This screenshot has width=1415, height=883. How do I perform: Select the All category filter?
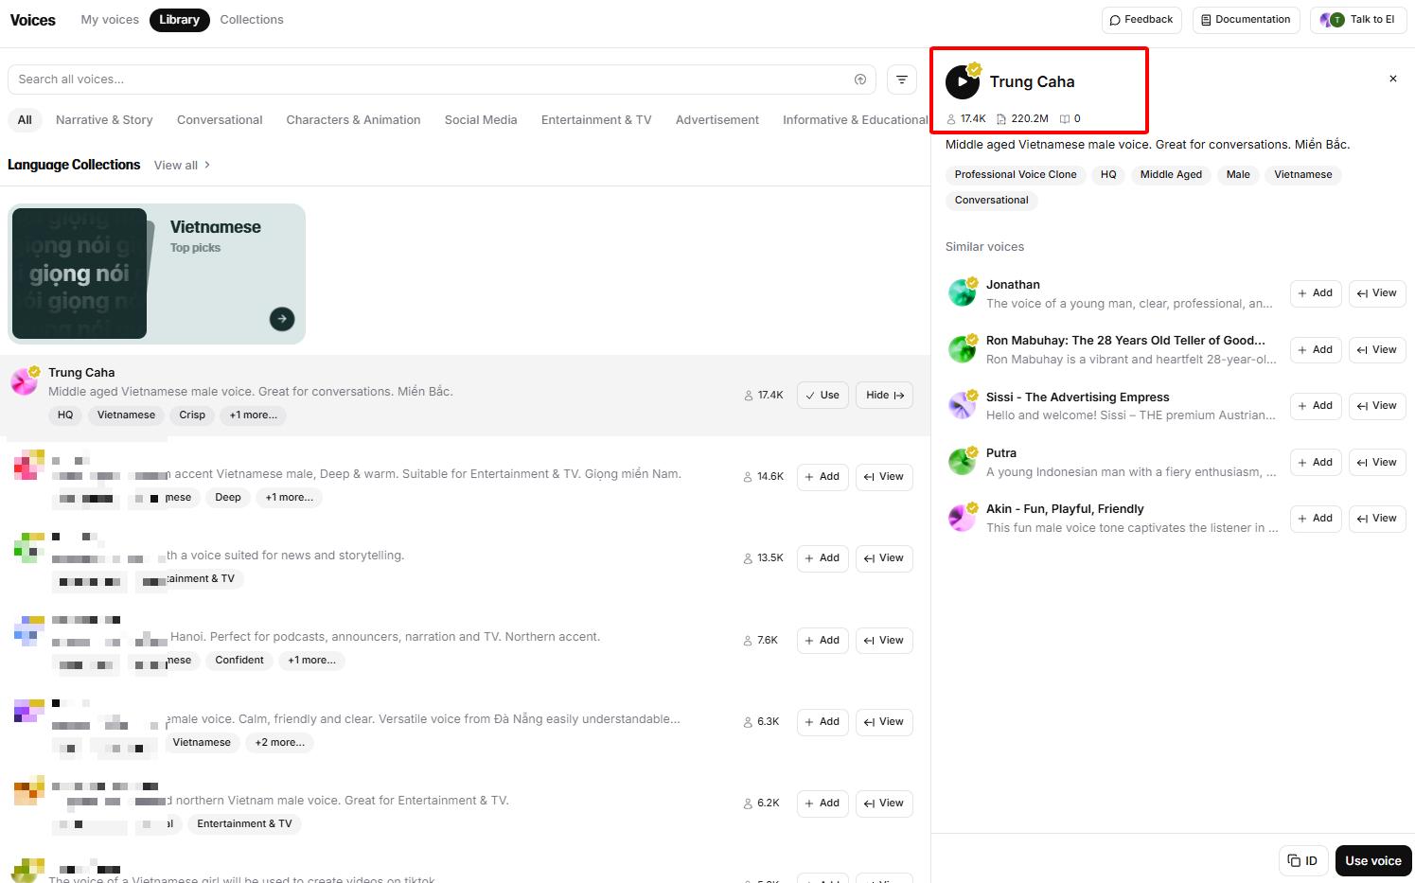coord(25,120)
